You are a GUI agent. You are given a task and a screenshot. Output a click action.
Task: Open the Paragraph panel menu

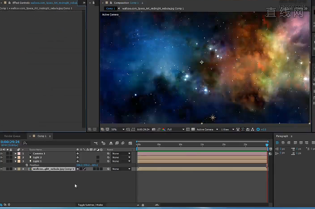pos(292,136)
